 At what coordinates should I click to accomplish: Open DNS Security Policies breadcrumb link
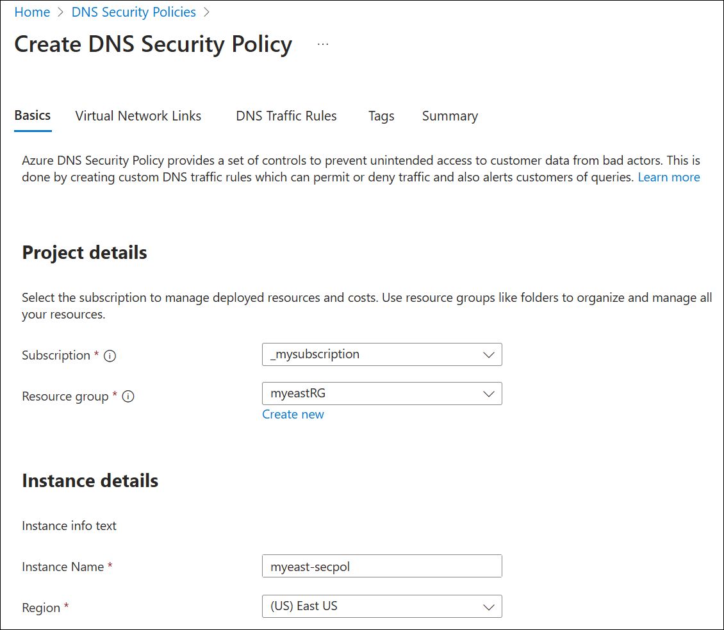(133, 12)
